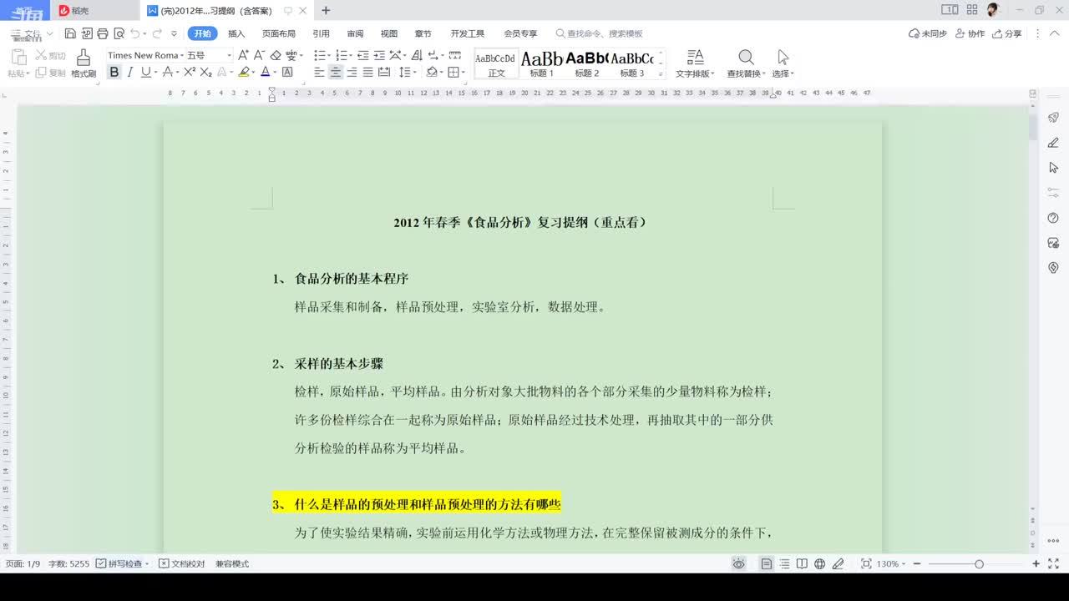Click the 未同步 sync status button
This screenshot has width=1069, height=601.
coord(928,33)
